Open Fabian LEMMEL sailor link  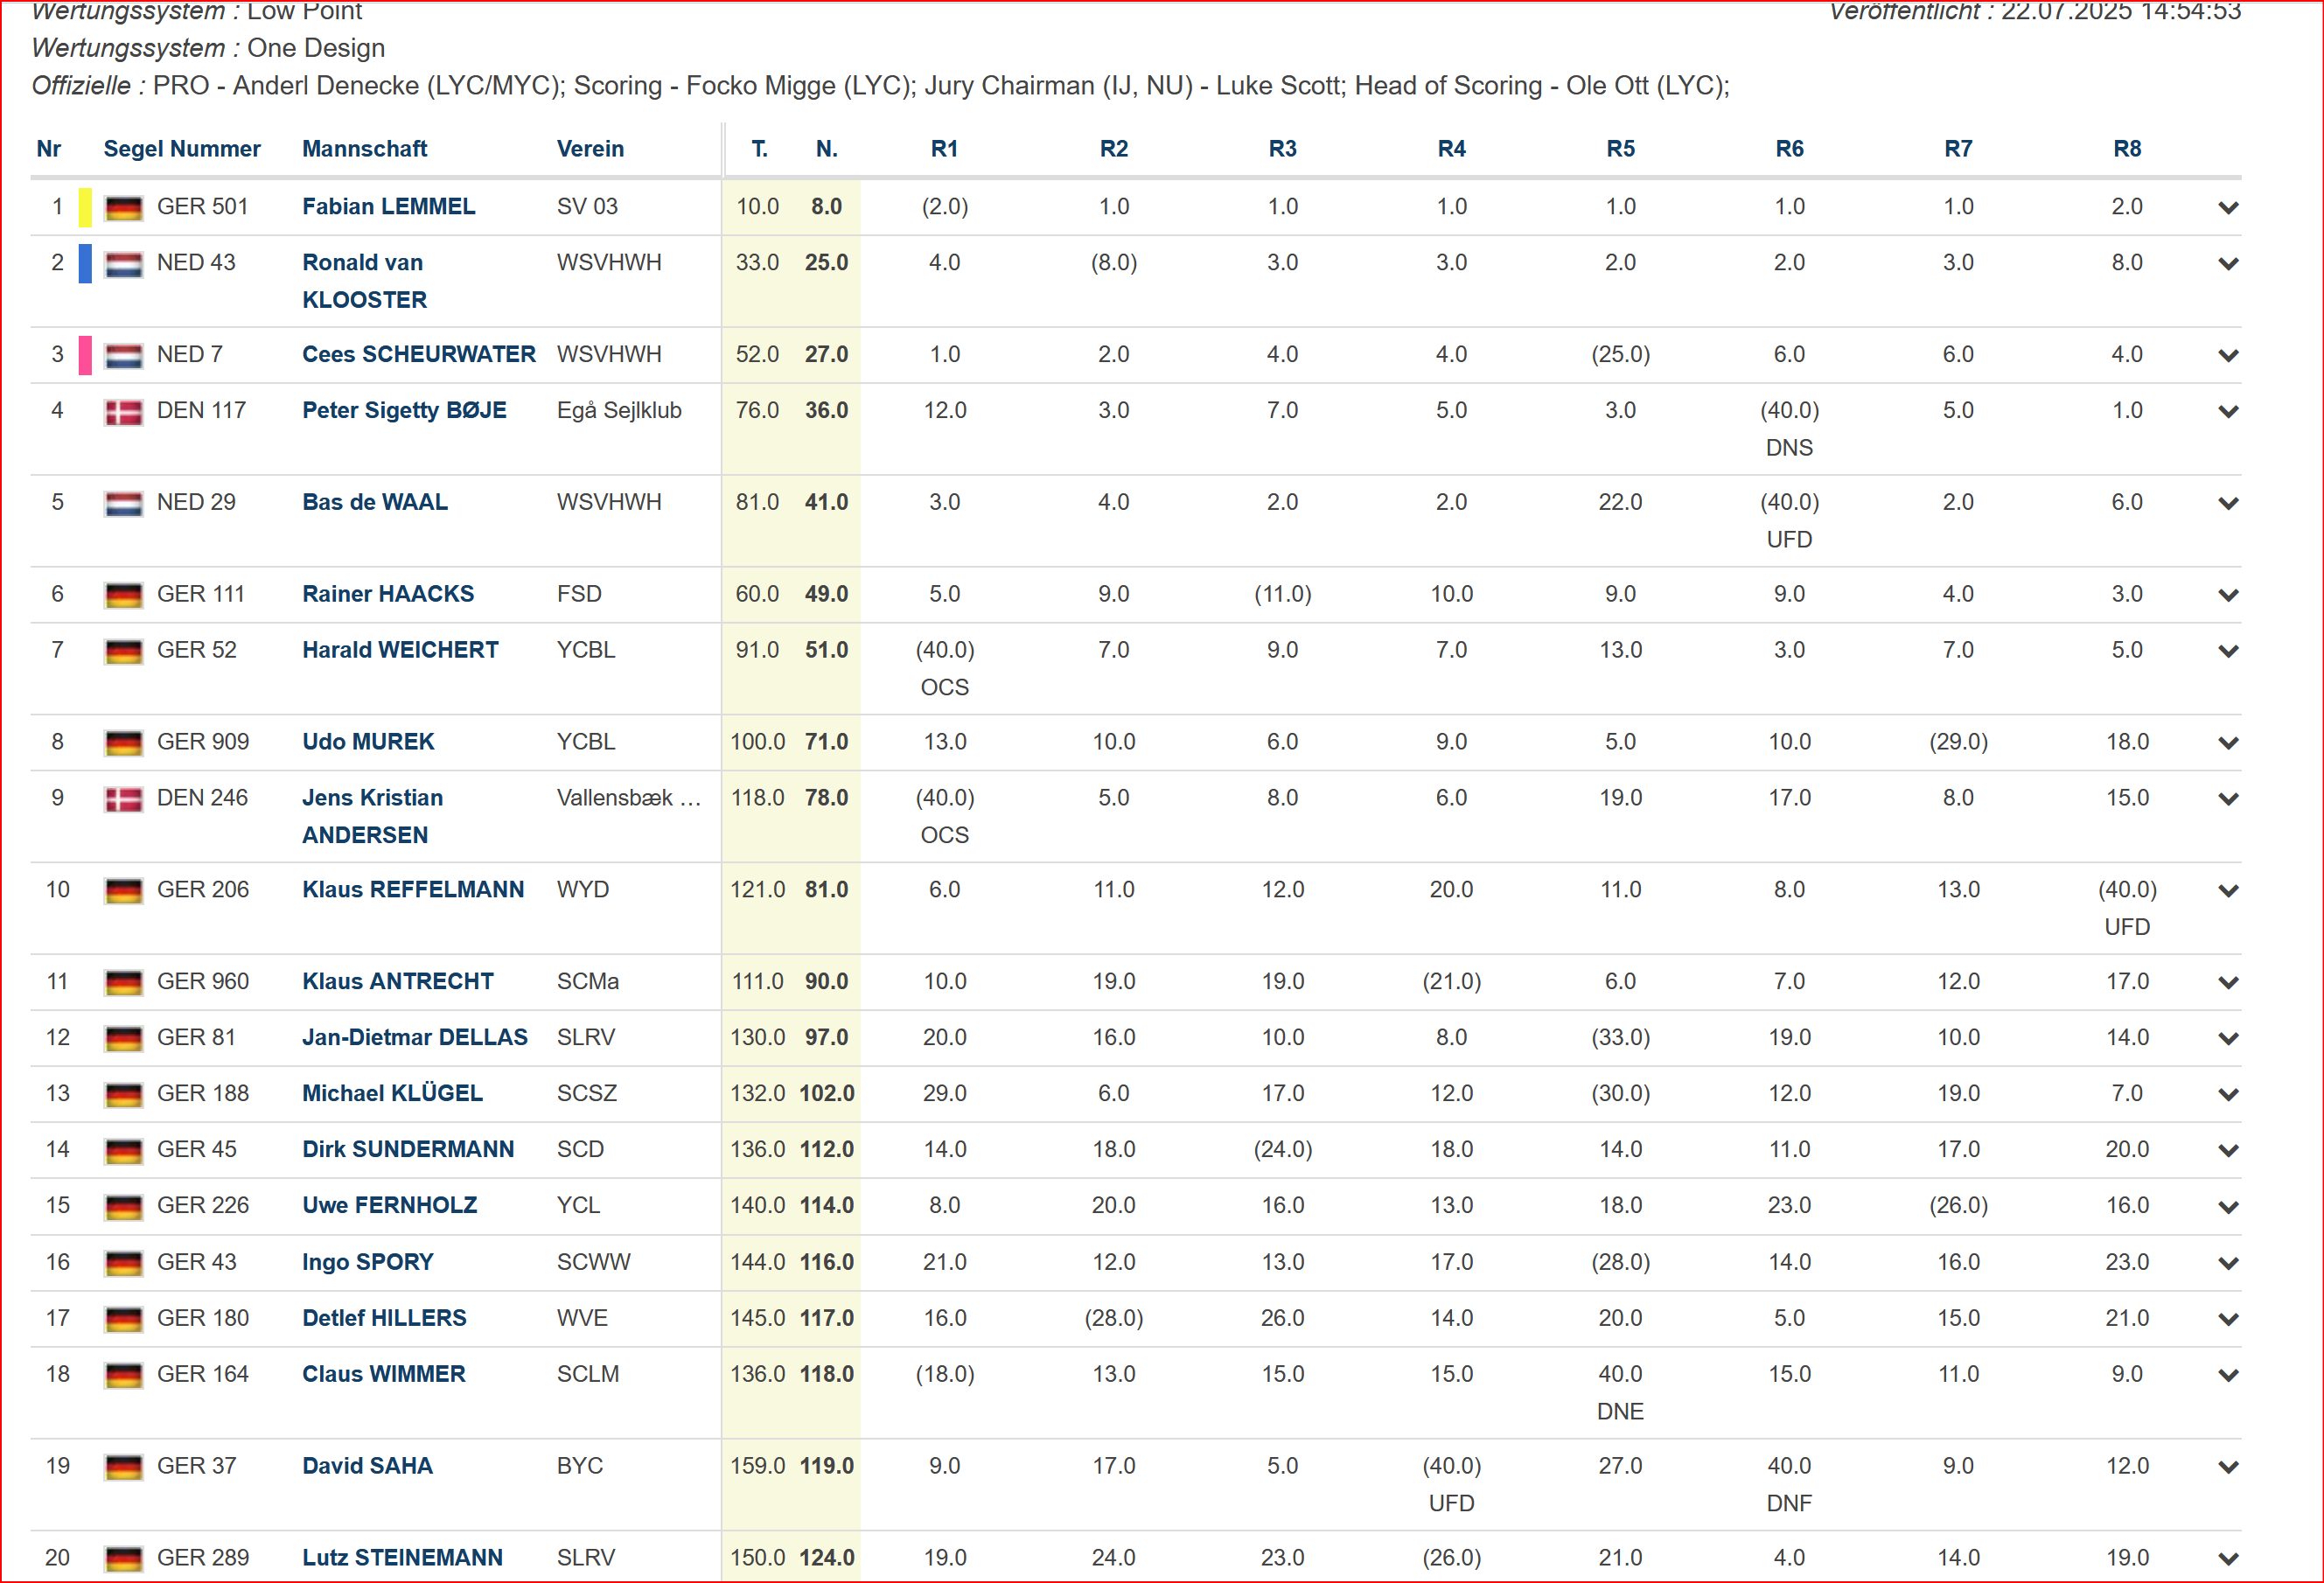388,207
